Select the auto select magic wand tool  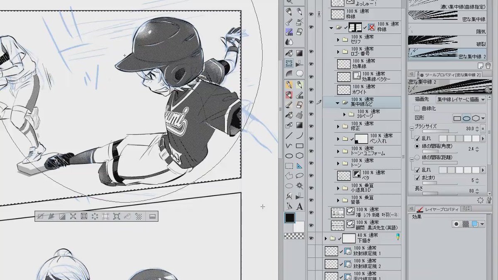(299, 185)
